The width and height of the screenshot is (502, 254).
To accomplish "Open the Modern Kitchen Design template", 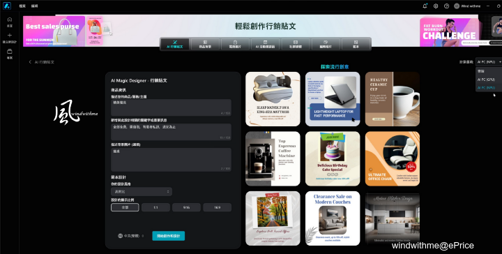I will point(392,218).
